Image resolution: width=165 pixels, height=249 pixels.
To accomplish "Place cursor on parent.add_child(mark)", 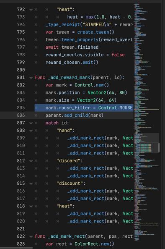I will 74,115.
